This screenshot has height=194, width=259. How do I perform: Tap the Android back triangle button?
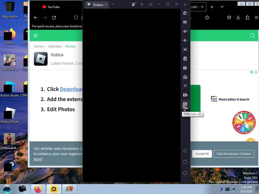tap(185, 151)
